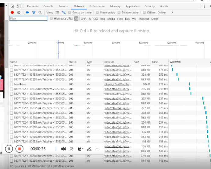This screenshot has width=211, height=169.
Task: Click the 4000 ms blue timeline marker
Action: click(58, 49)
